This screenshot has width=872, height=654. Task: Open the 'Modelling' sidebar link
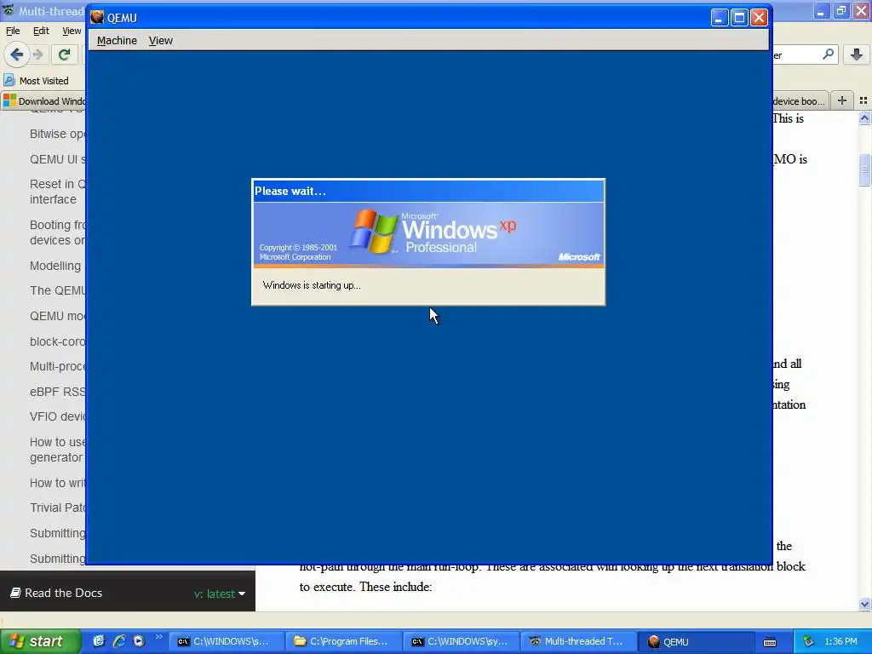(55, 266)
